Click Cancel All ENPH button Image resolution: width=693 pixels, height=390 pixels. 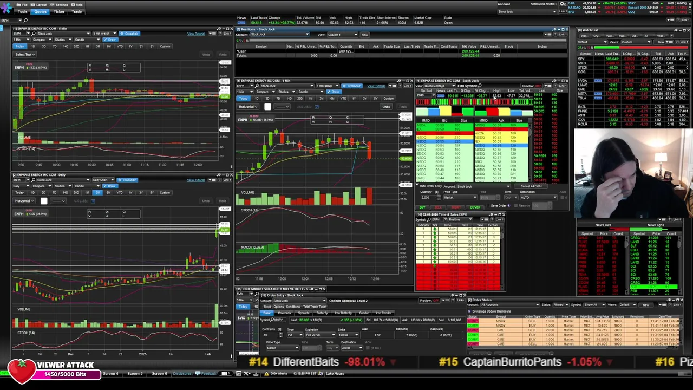click(531, 186)
